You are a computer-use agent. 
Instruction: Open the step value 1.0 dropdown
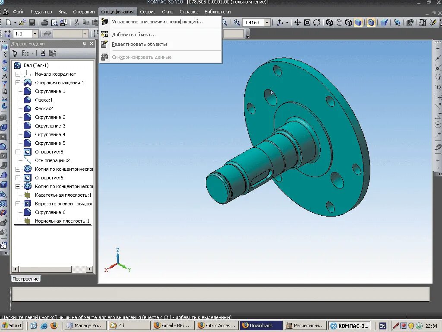(x=35, y=34)
